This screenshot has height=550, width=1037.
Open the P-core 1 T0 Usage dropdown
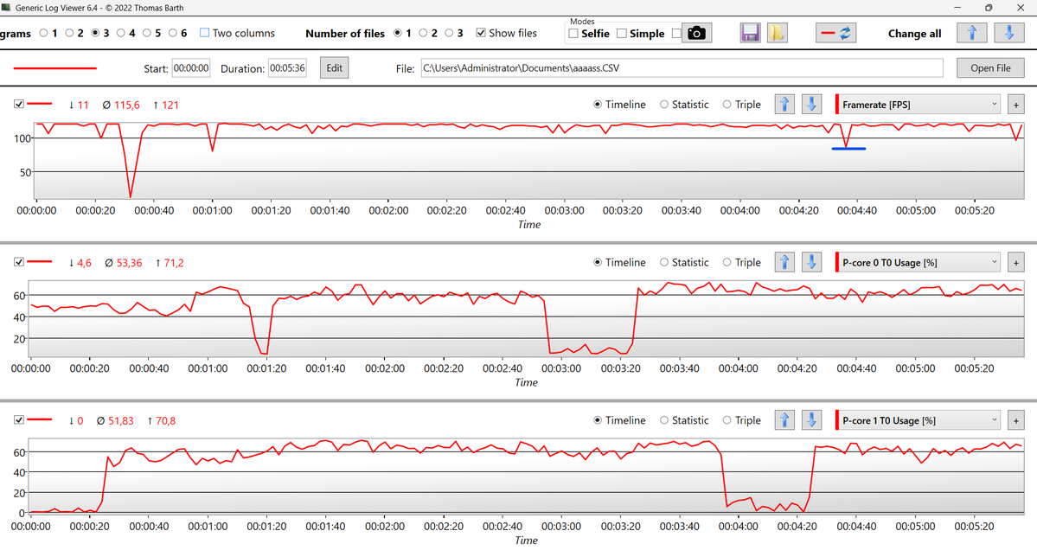pos(919,420)
